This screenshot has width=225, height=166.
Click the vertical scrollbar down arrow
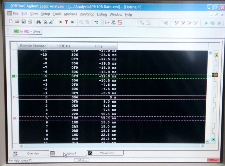pos(207,142)
